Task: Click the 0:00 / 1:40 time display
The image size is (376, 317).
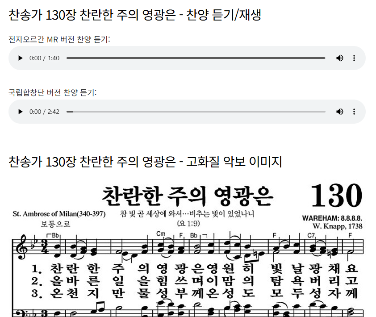Action: pyautogui.click(x=44, y=58)
